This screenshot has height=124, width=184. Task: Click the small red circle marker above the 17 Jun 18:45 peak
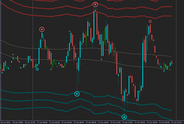(150, 21)
